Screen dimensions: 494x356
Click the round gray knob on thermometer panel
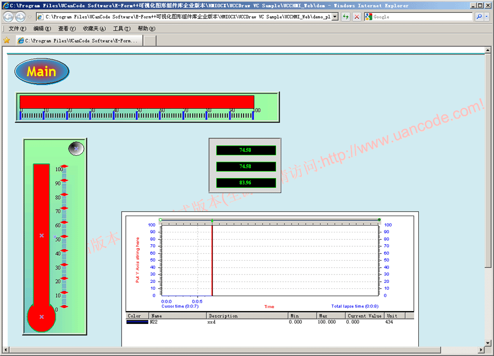click(76, 148)
